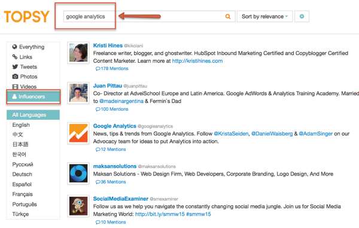Image resolution: width=359 pixels, height=228 pixels.
Task: Select All Languages filter
Action: pos(33,115)
